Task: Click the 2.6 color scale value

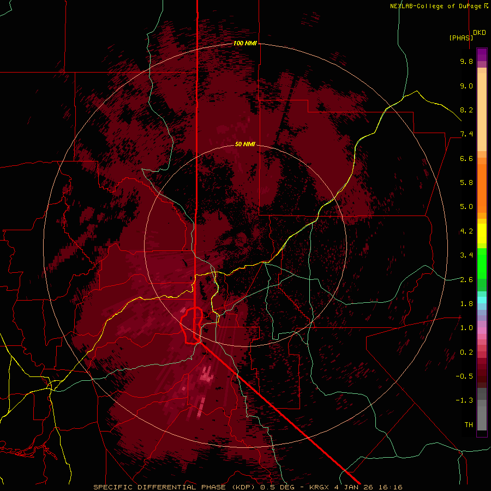Action: pyautogui.click(x=466, y=279)
